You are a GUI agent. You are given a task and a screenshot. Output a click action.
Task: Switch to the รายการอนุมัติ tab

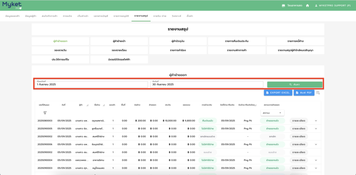click(121, 16)
